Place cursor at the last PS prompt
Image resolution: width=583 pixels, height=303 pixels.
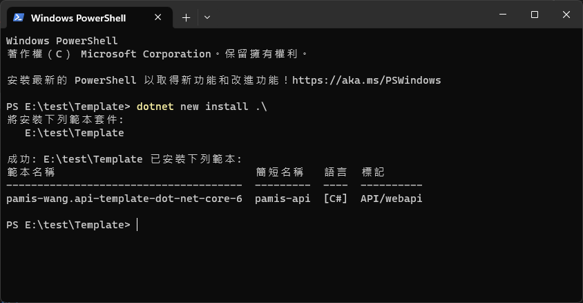click(137, 225)
